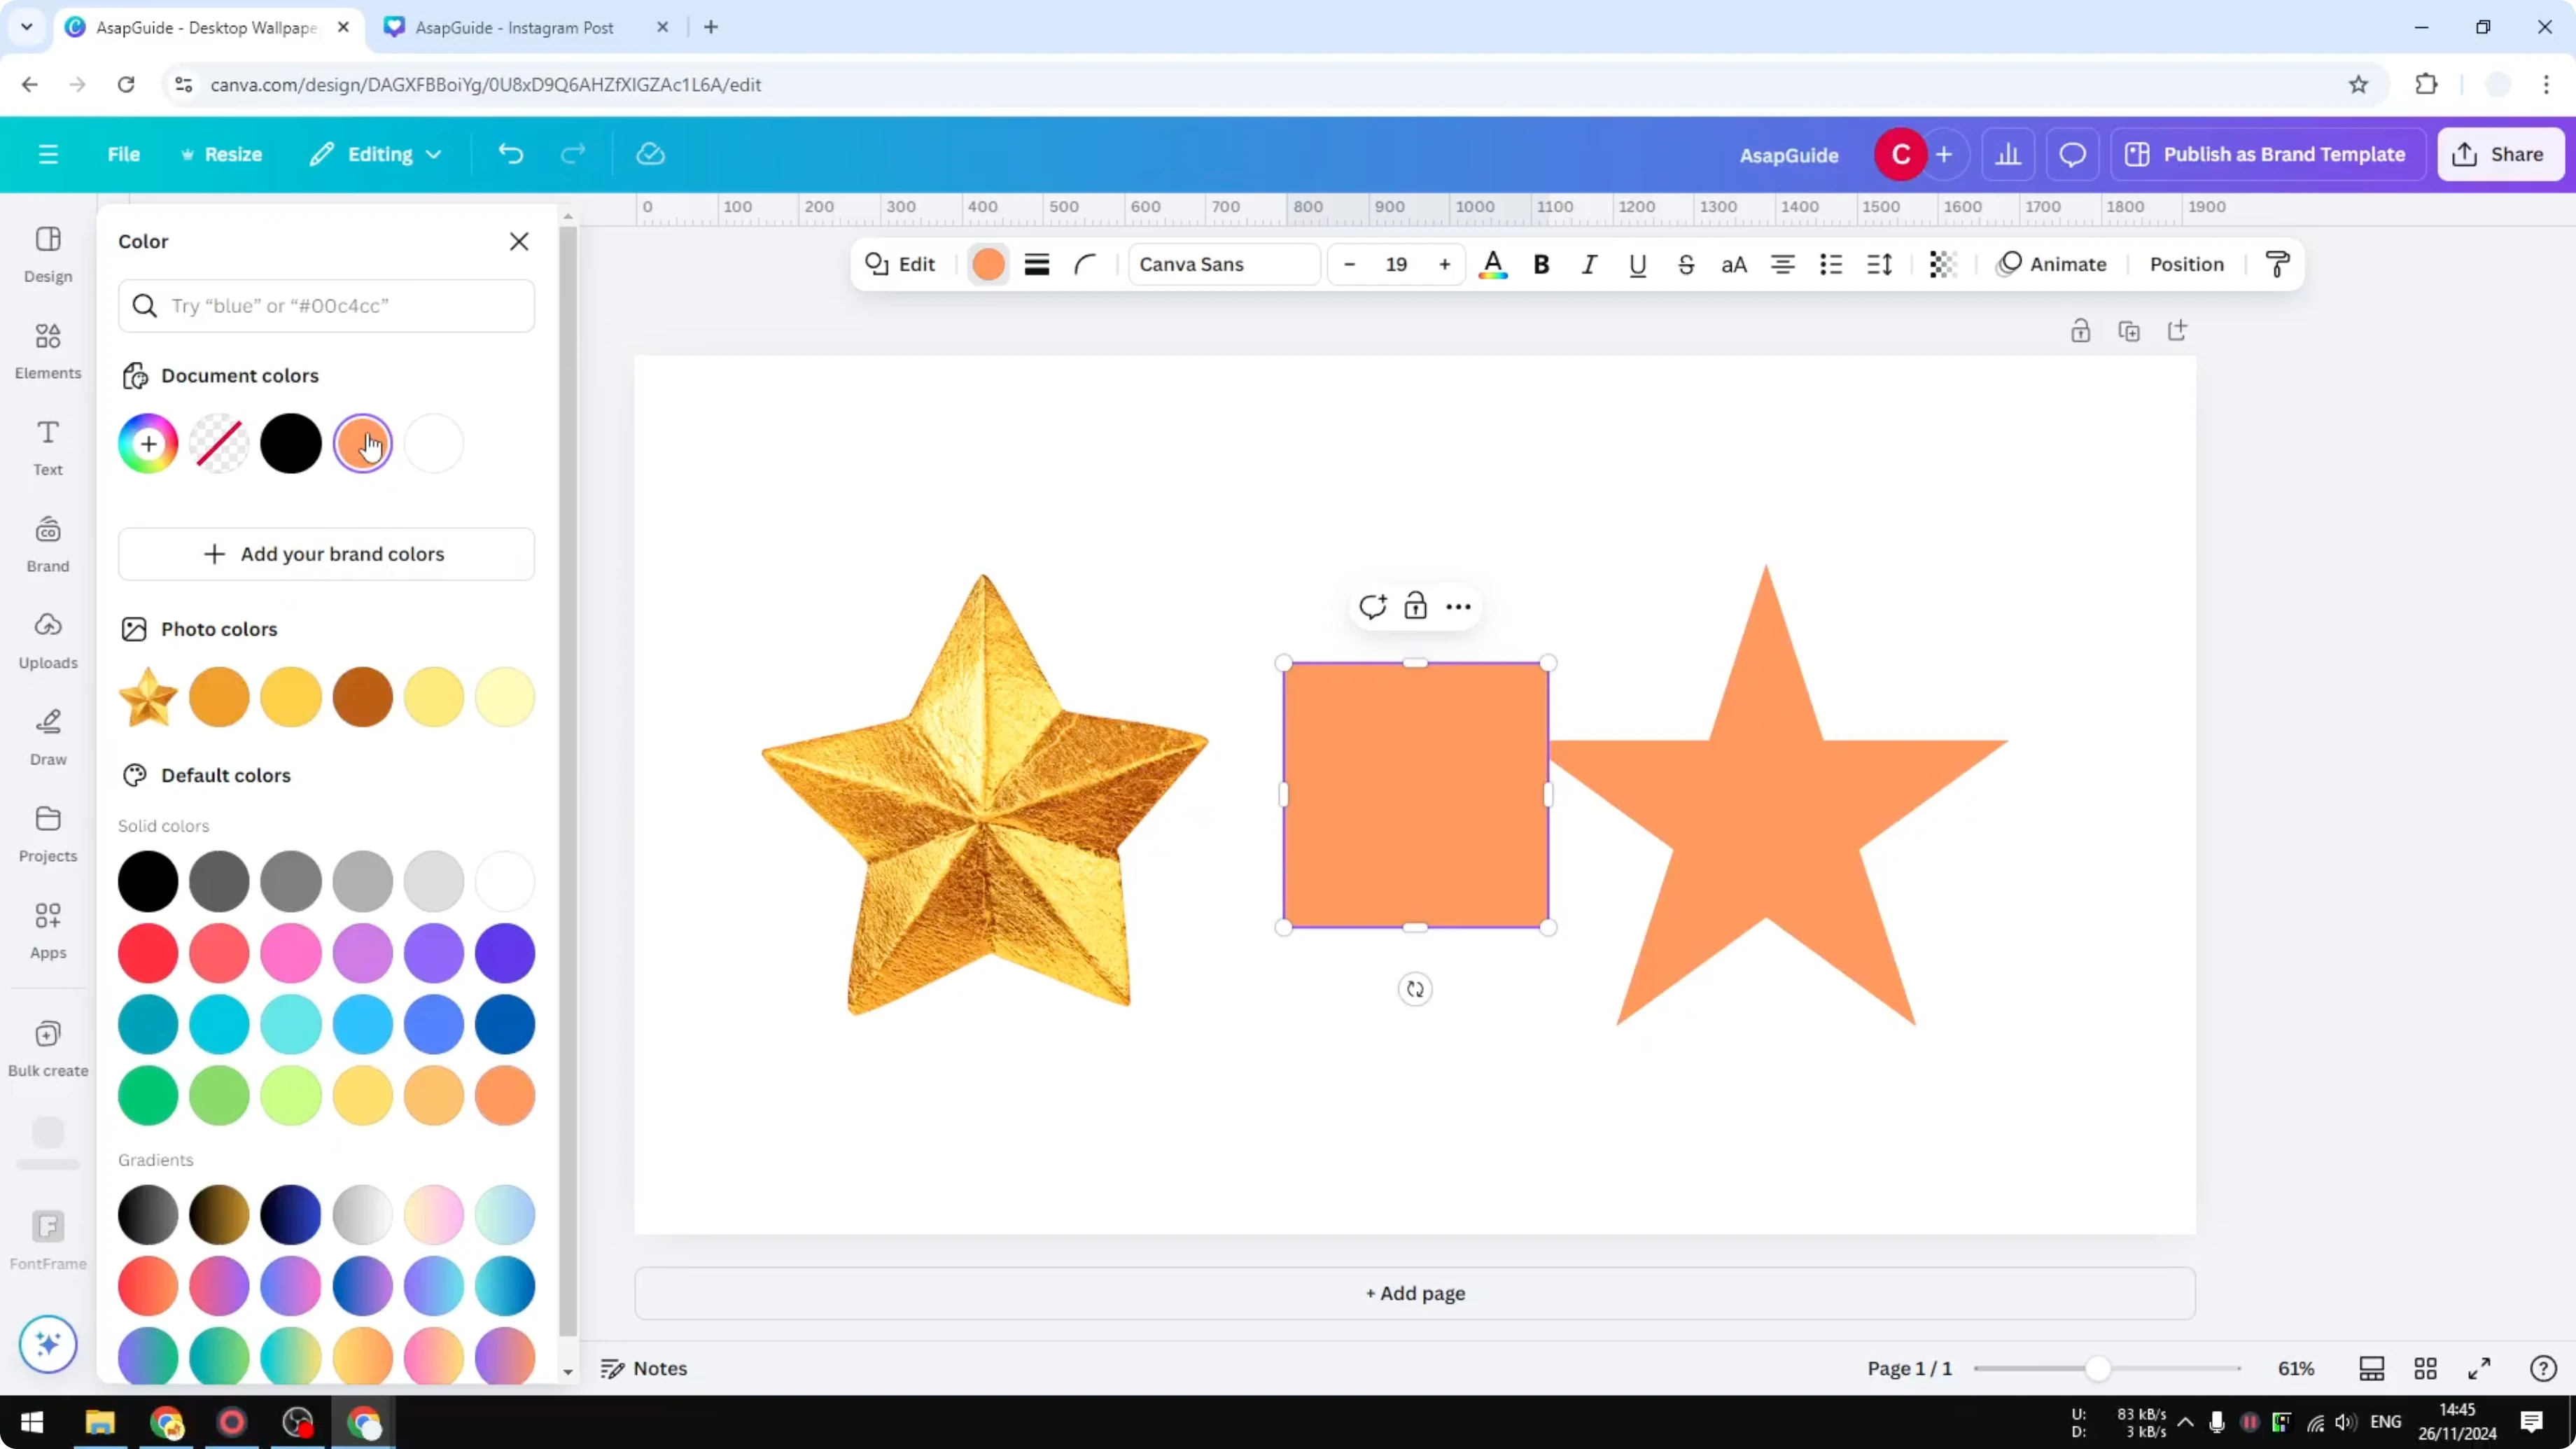Select the orange document color swatch

click(x=363, y=443)
